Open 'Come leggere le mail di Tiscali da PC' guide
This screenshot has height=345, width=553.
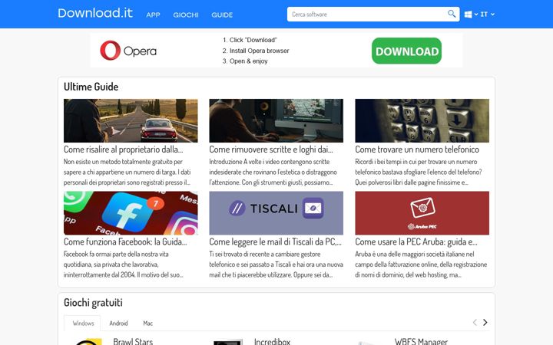[275, 242]
